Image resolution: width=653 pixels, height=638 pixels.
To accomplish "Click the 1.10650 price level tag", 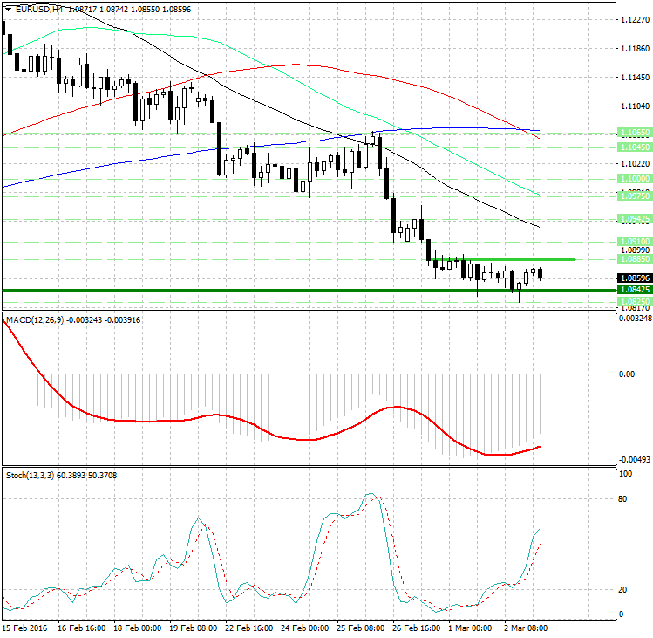I will [632, 133].
